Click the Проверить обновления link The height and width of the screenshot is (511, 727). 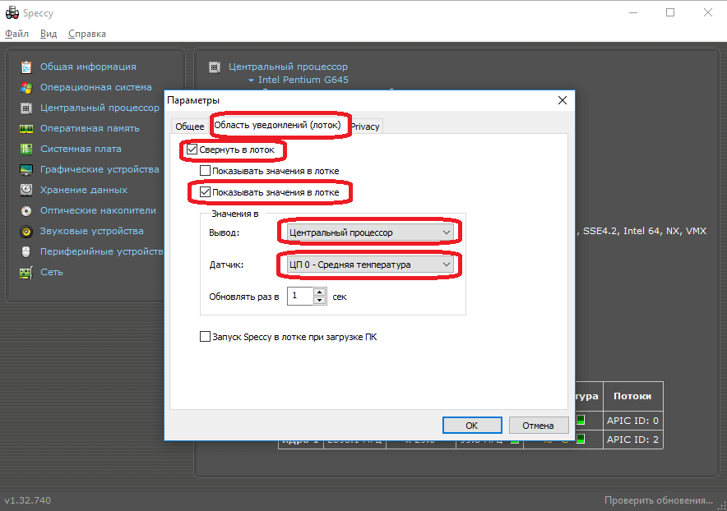click(658, 499)
